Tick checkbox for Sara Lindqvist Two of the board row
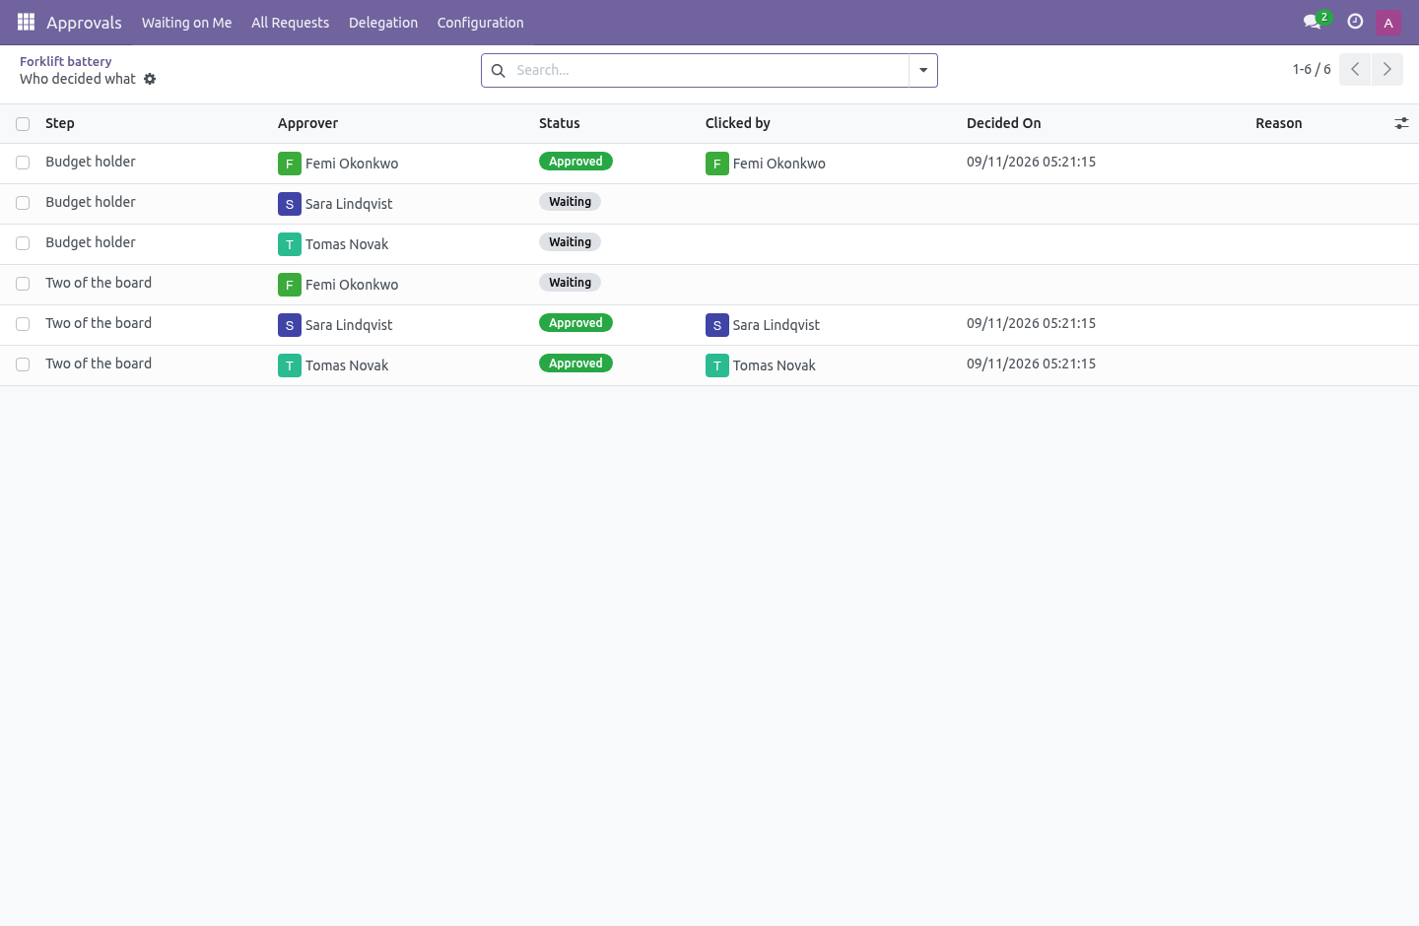This screenshot has width=1419, height=926. [x=23, y=324]
